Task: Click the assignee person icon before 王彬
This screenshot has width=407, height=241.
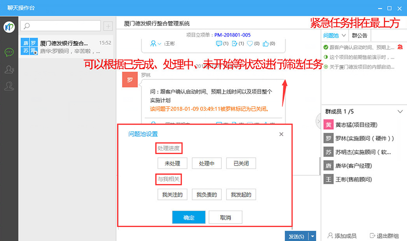Action: click(153, 44)
